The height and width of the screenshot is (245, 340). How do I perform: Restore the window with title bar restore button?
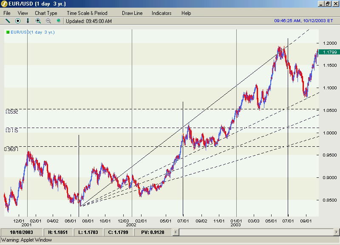[328, 4]
